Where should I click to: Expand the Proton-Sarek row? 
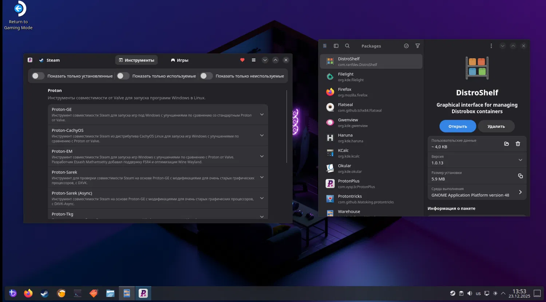coord(262,177)
